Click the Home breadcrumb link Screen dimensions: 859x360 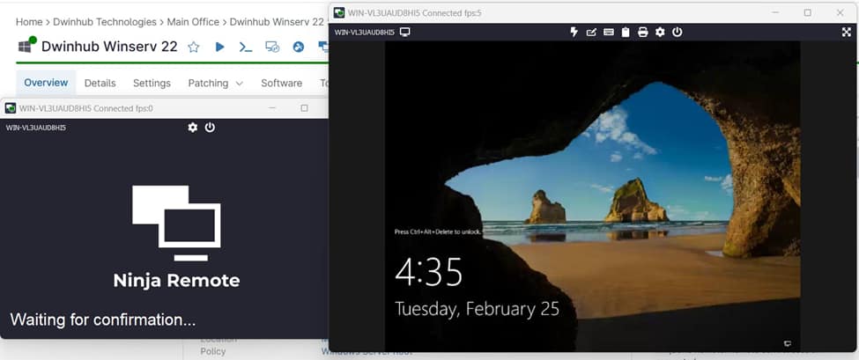coord(29,21)
